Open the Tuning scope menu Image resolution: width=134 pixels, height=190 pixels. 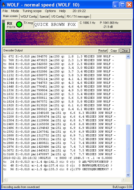pos(32,11)
